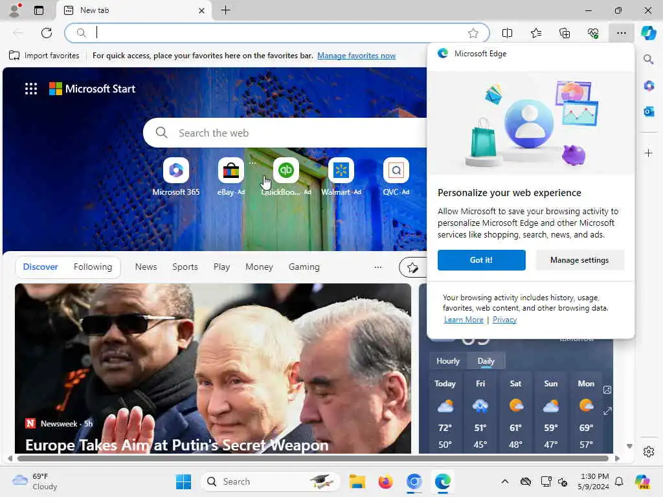Open eBay tile more options dots
Screen dimensions: 663x497
click(x=253, y=162)
